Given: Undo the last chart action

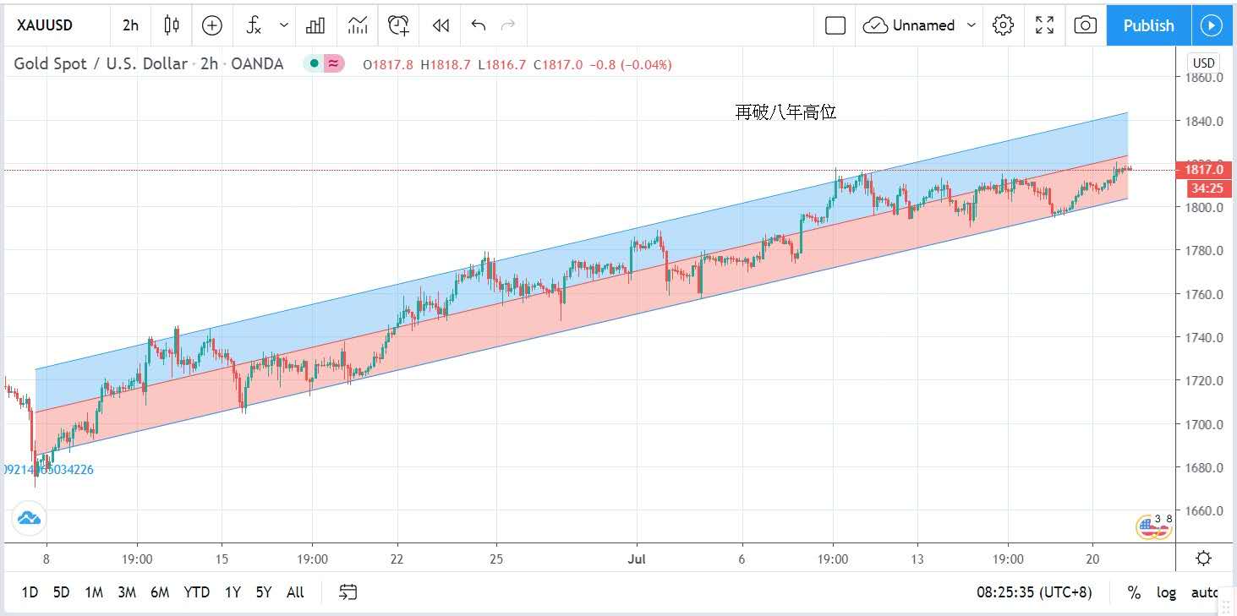Looking at the screenshot, I should click(x=479, y=25).
